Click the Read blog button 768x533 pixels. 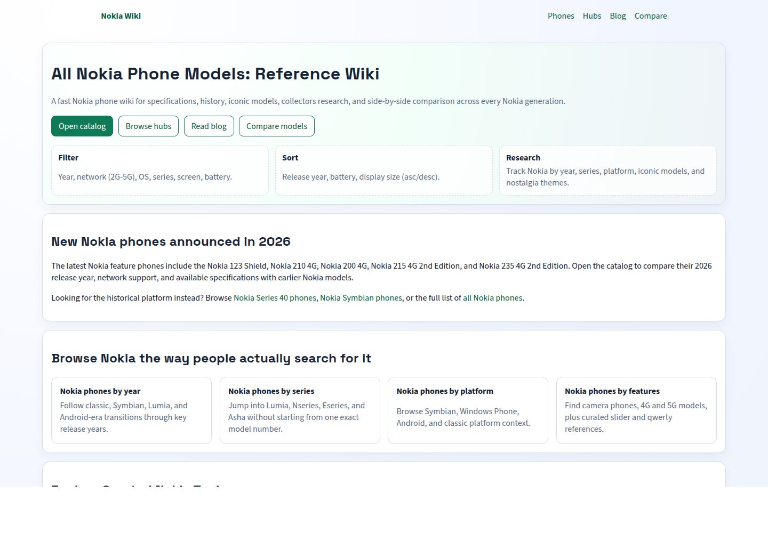[209, 126]
